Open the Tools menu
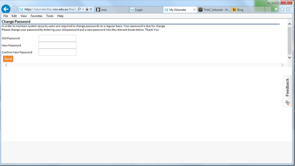Screen dimensions: 295x166 click(x=50, y=16)
